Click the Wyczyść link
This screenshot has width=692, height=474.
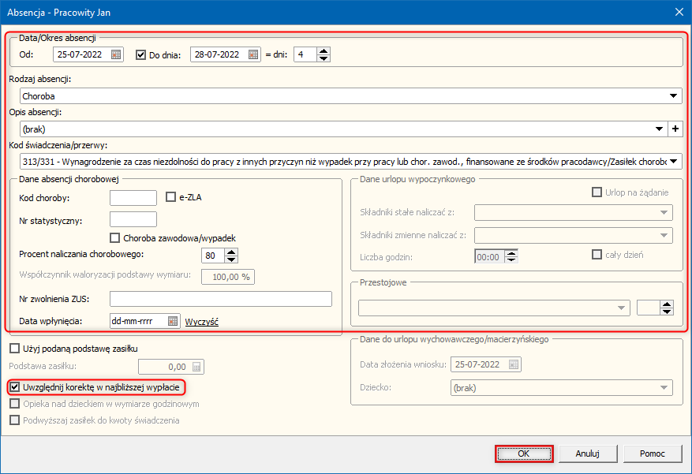point(201,321)
